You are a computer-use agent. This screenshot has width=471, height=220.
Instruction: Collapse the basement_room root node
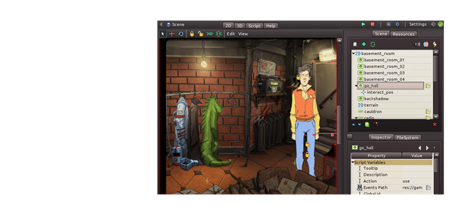point(353,54)
